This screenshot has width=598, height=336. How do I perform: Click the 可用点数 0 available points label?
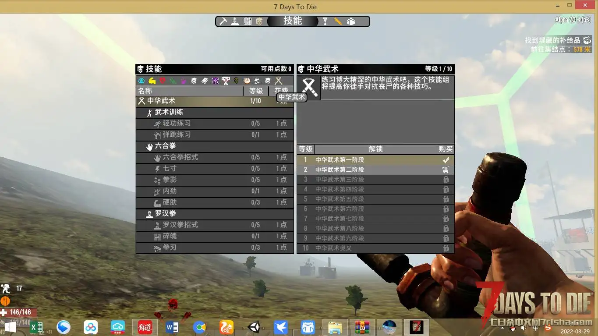pos(276,69)
